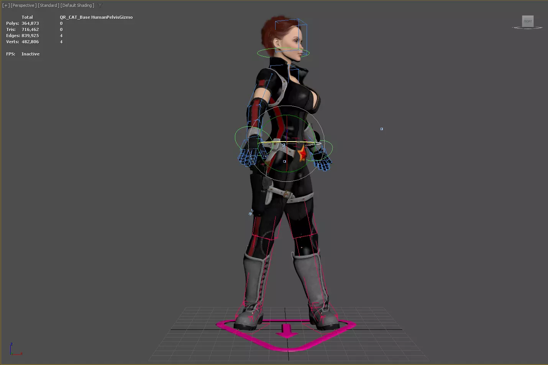Open the [Standard] viewport quality menu
The image size is (548, 365).
pyautogui.click(x=49, y=5)
